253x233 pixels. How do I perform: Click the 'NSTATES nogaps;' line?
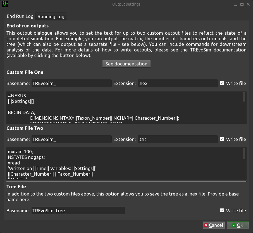pyautogui.click(x=26, y=157)
